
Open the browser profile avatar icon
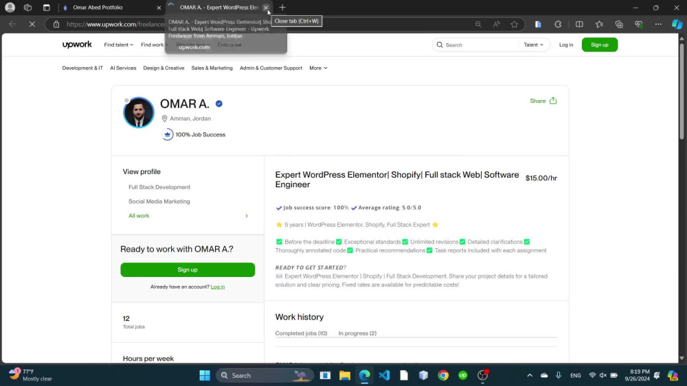[10, 8]
